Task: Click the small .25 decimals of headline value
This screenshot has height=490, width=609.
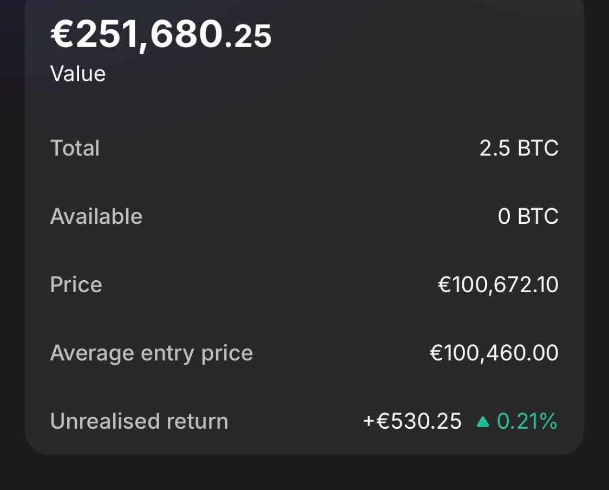Action: point(248,37)
